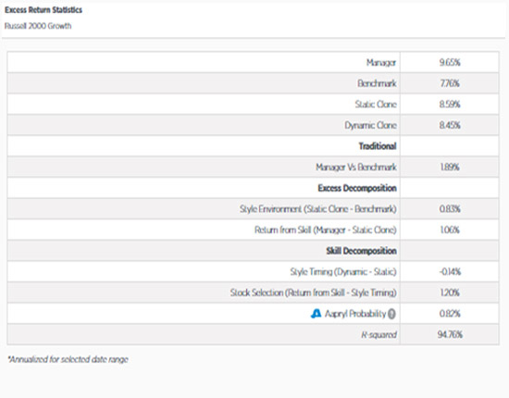Select the R-squared value 94.76%
Viewport: 509px width, 398px height.
pyautogui.click(x=450, y=334)
